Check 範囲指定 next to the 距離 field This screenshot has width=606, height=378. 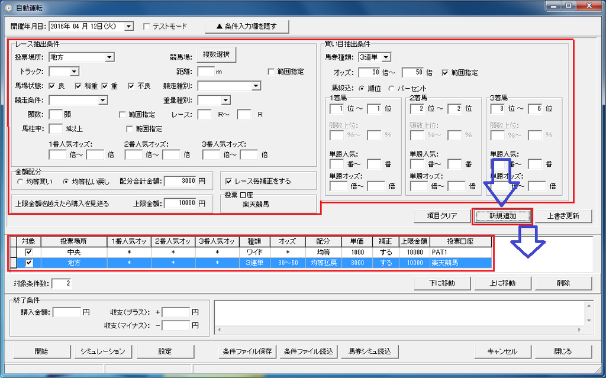coord(271,72)
